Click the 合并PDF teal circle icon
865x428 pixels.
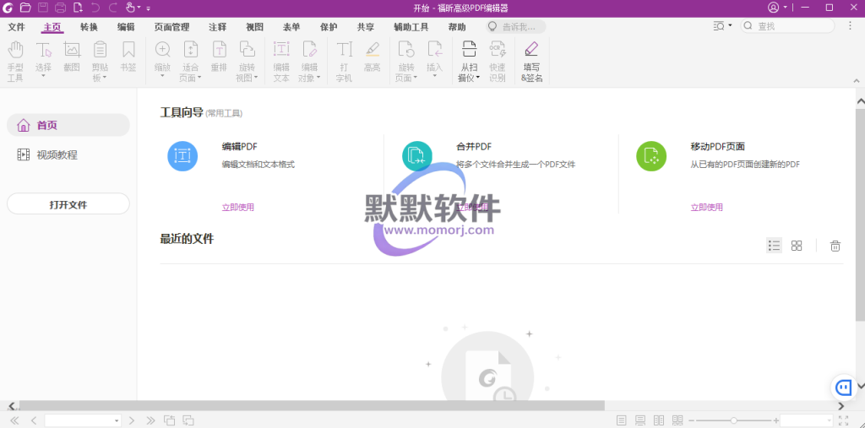(416, 156)
